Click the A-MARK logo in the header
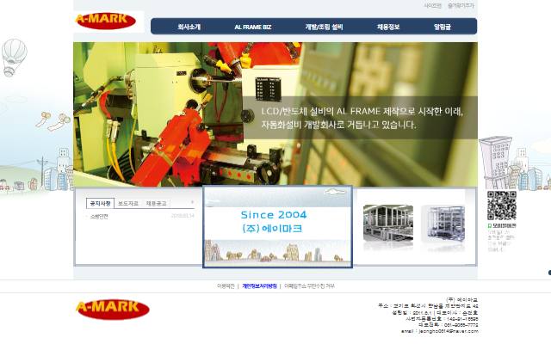 point(106,21)
